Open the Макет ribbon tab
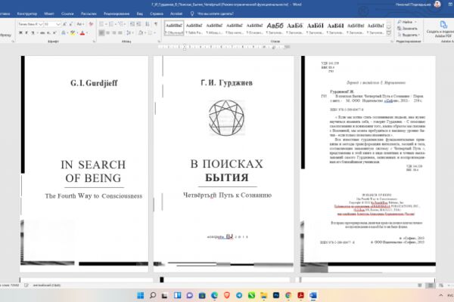 point(49,14)
